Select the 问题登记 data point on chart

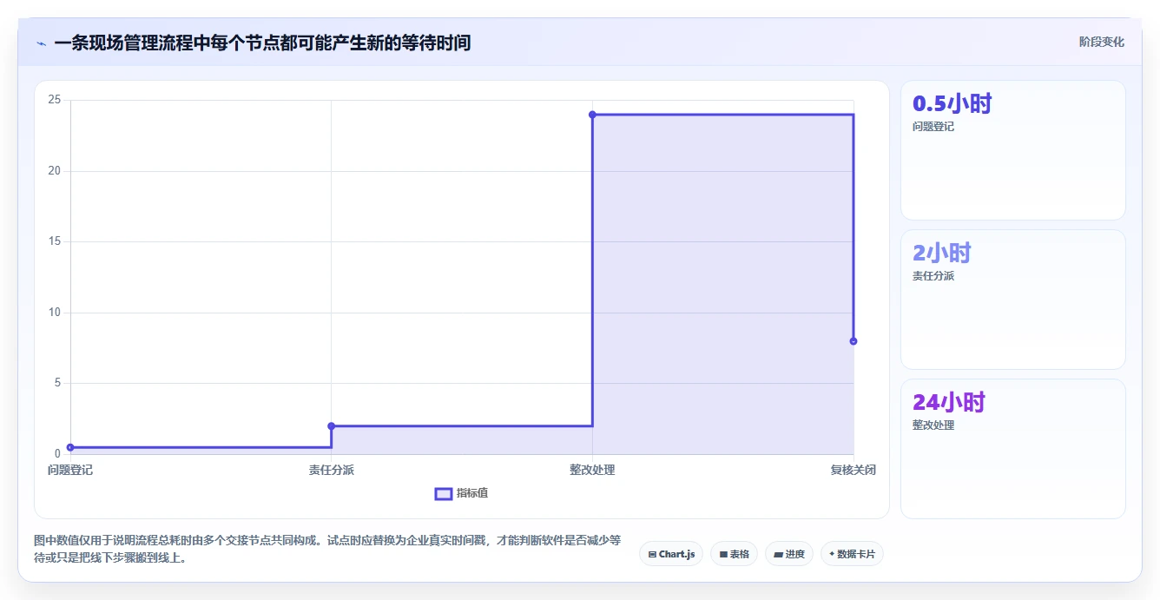pos(70,447)
